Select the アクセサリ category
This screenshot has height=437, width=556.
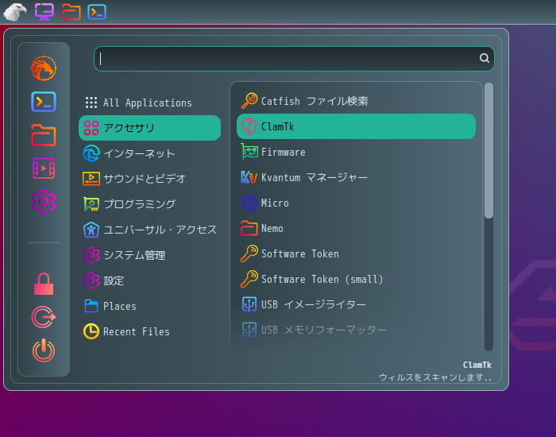tap(149, 128)
